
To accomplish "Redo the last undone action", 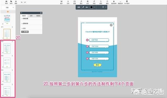I will (25, 2).
